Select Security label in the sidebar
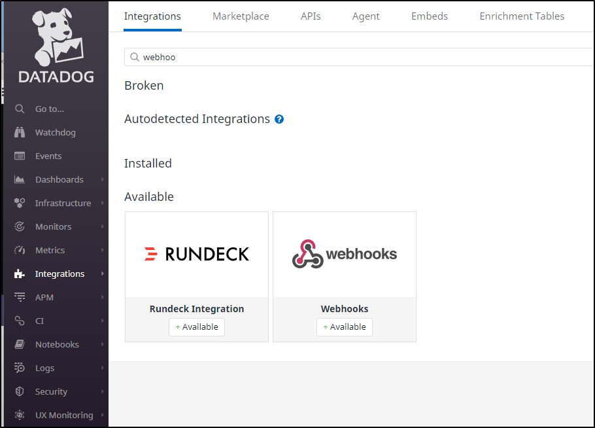The height and width of the screenshot is (428, 595). (51, 391)
